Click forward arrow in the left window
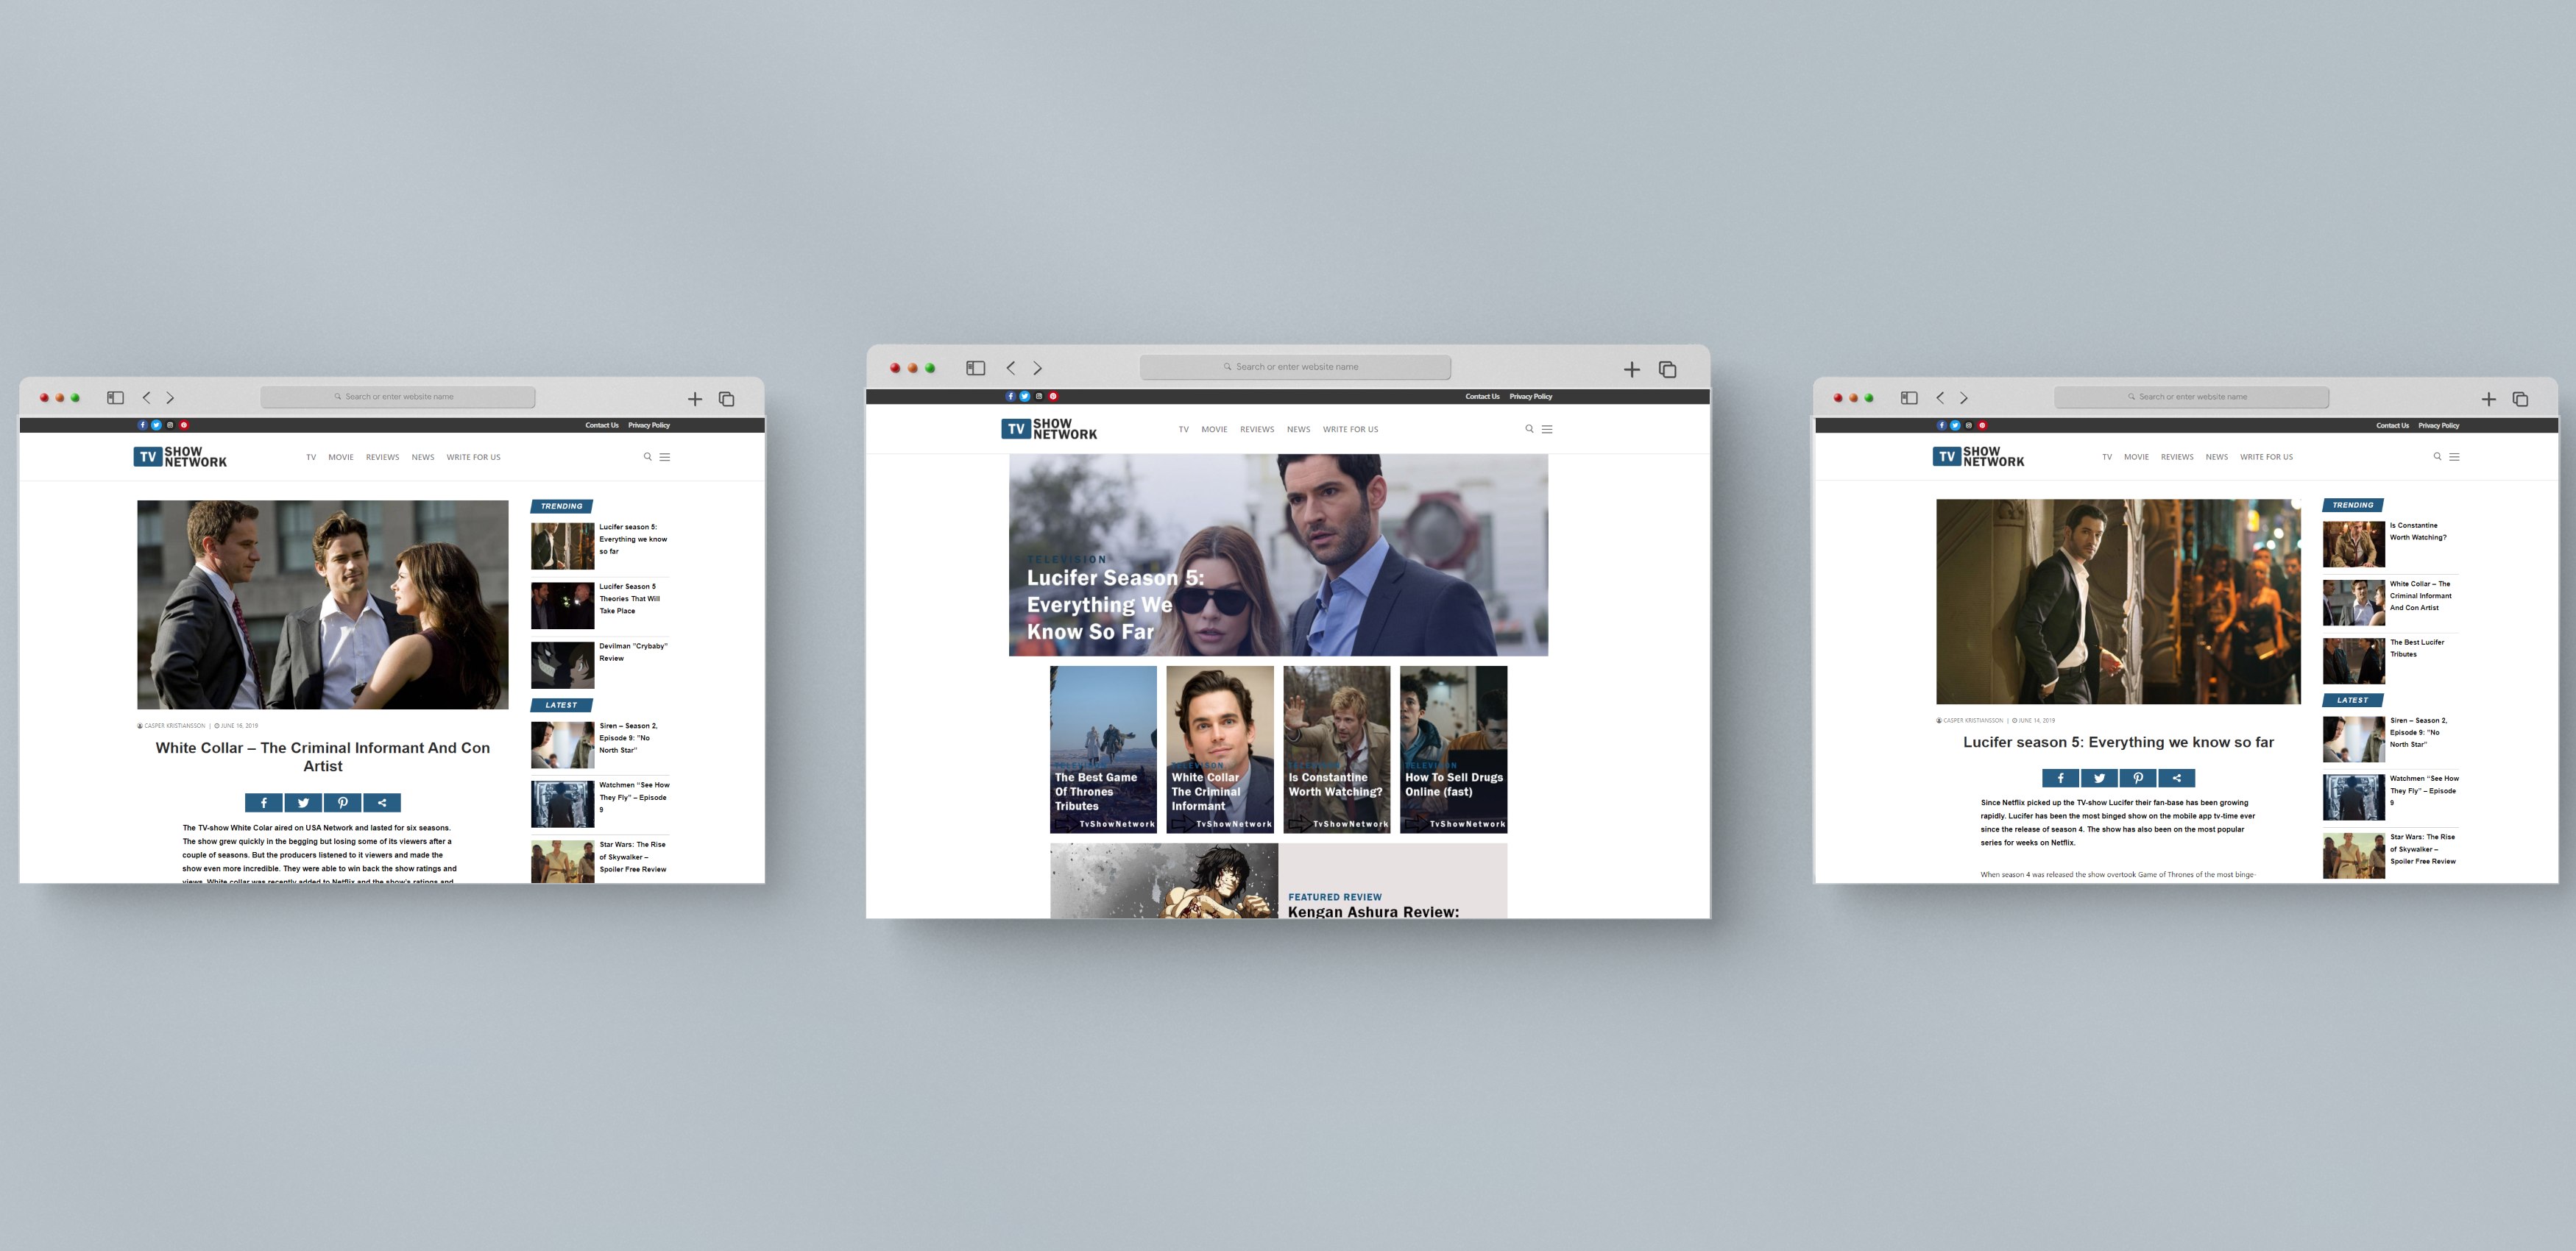The height and width of the screenshot is (1251, 2576). point(170,398)
